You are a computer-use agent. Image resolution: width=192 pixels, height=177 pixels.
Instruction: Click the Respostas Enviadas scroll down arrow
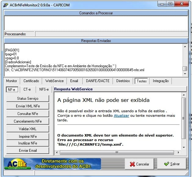[185, 74]
